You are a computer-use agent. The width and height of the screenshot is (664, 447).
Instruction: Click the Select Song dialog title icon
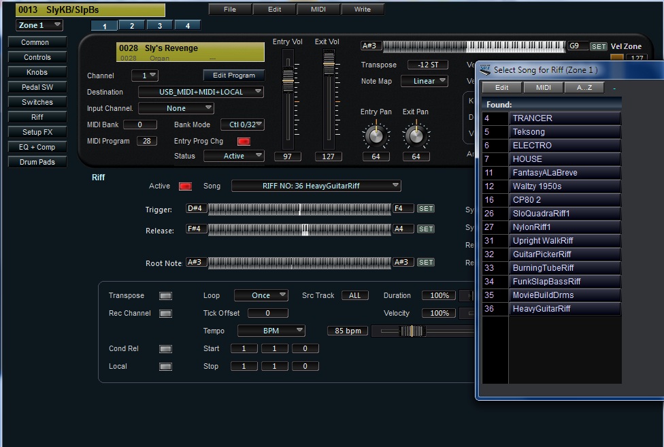pyautogui.click(x=486, y=70)
